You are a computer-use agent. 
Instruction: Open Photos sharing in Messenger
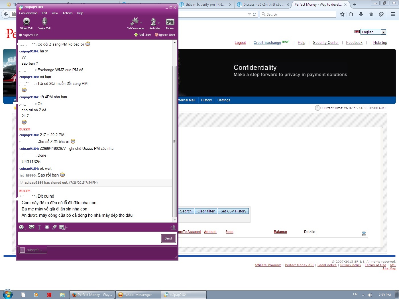tap(170, 24)
